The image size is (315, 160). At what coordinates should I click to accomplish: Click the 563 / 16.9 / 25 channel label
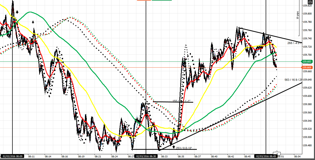[x=293, y=79]
